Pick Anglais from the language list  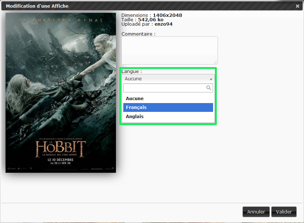168,117
